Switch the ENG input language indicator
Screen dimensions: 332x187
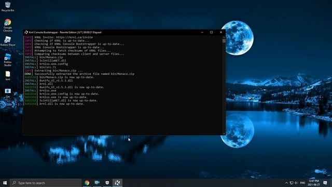[302, 183]
